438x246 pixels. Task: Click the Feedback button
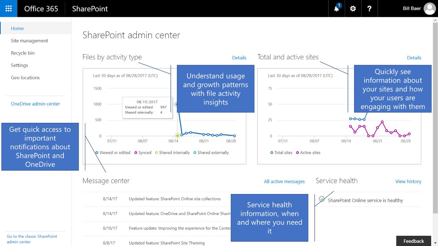[414, 241]
